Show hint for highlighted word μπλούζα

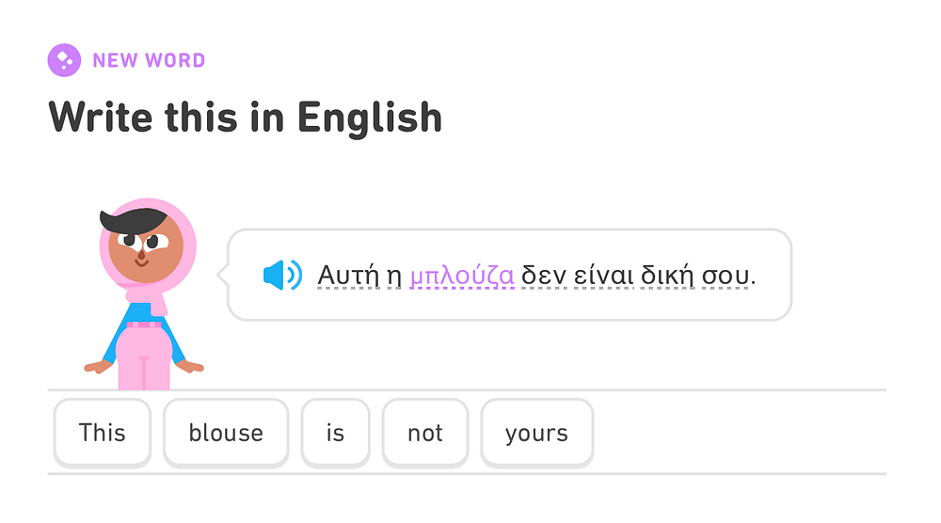click(x=461, y=276)
